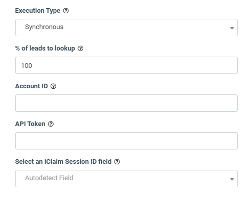
Task: Click the API Token label text
Action: coord(30,124)
